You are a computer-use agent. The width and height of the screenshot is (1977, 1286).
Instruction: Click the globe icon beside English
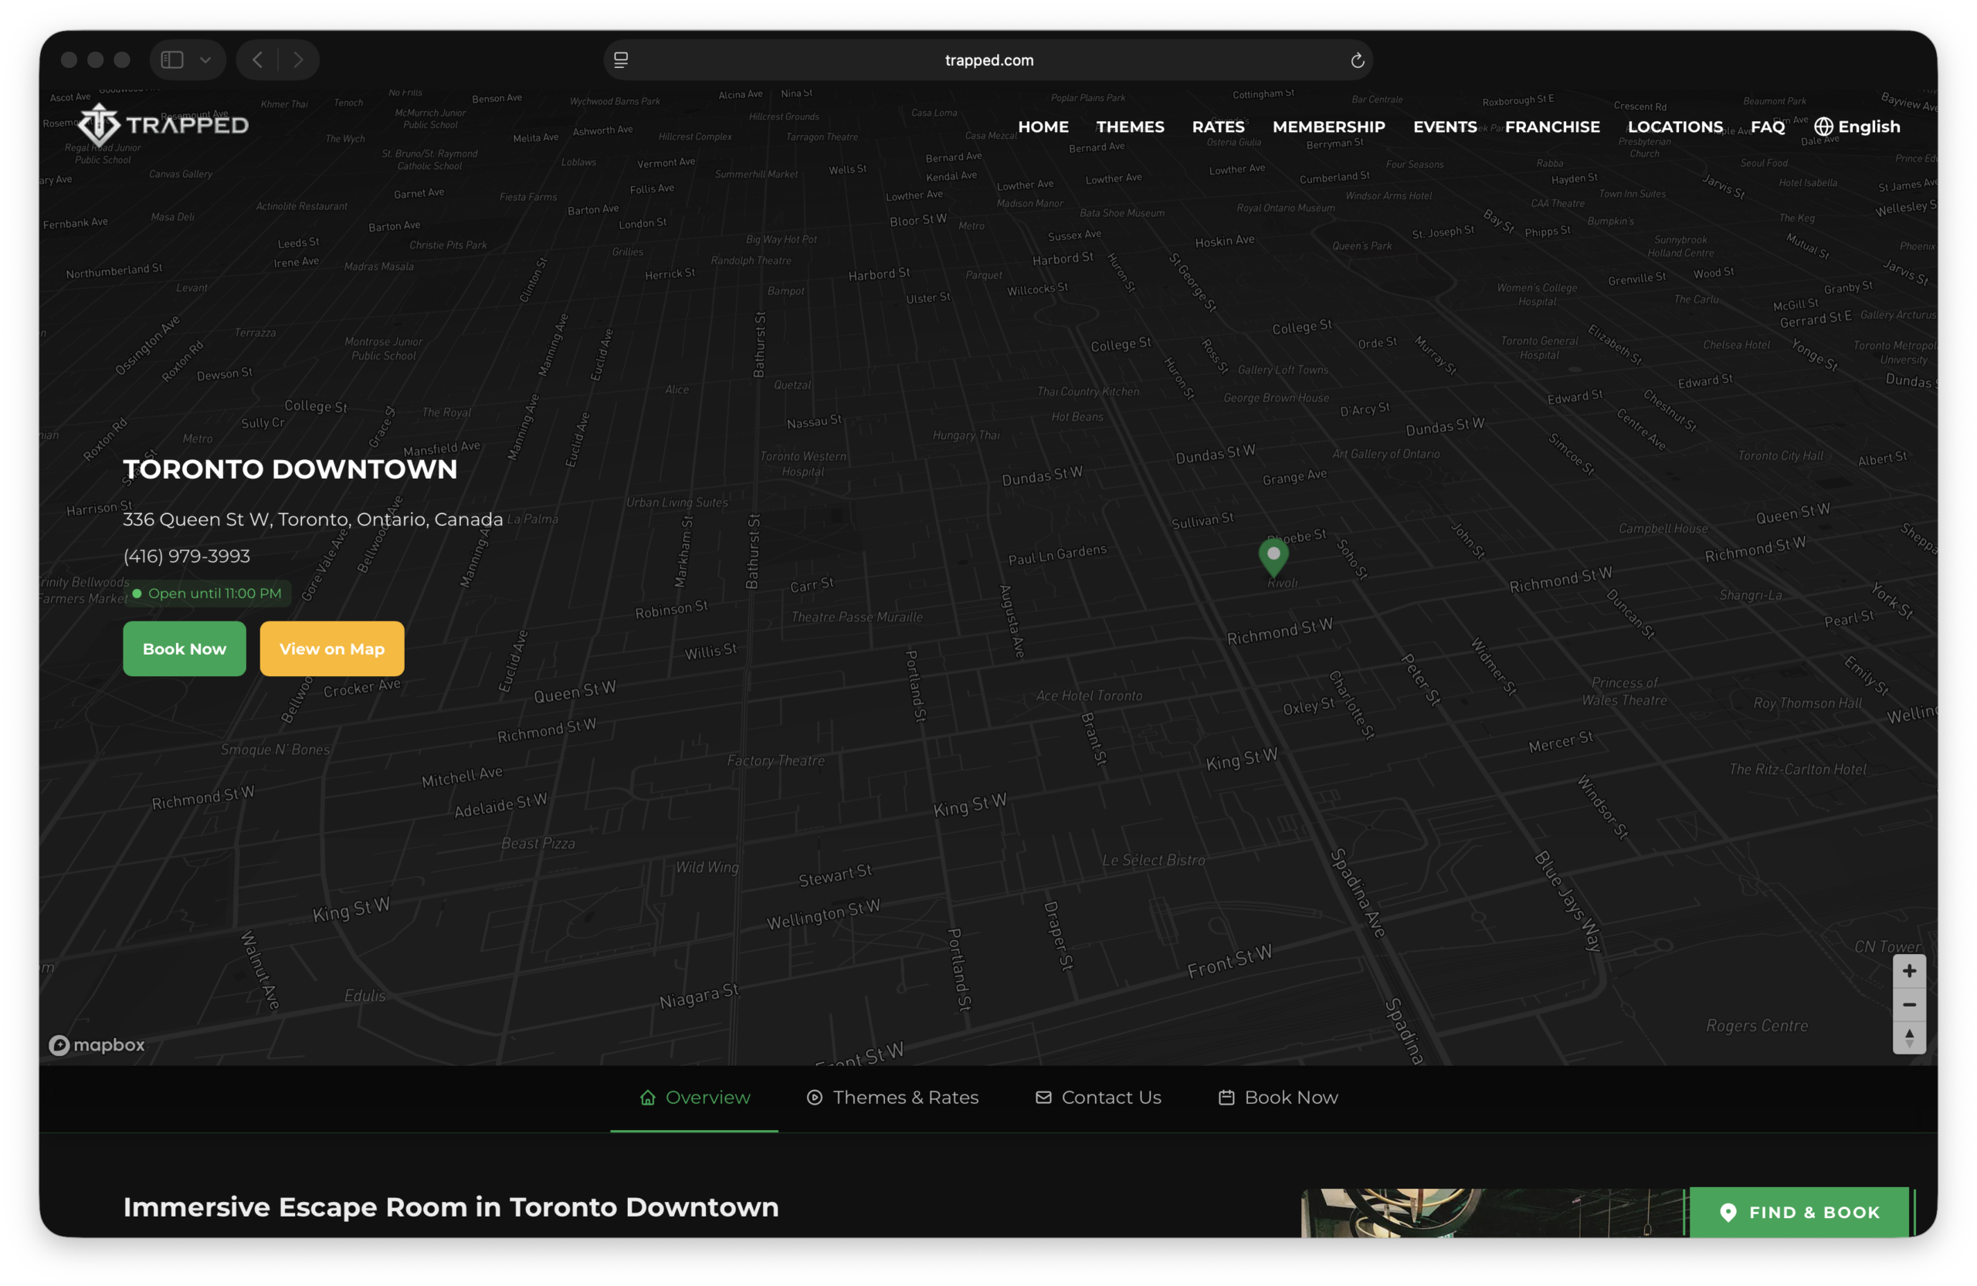point(1824,126)
